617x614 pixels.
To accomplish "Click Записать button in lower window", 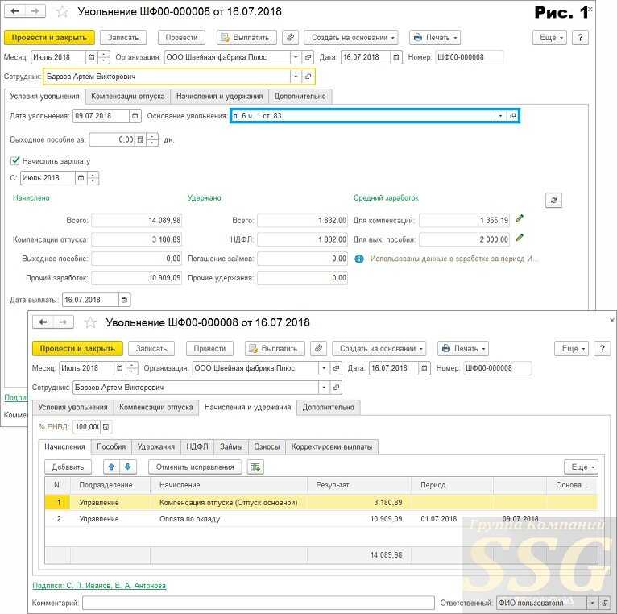I will pyautogui.click(x=151, y=348).
